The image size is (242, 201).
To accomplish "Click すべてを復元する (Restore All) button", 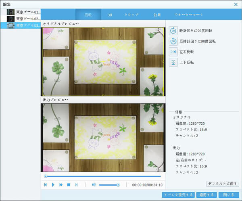I will [178, 195].
